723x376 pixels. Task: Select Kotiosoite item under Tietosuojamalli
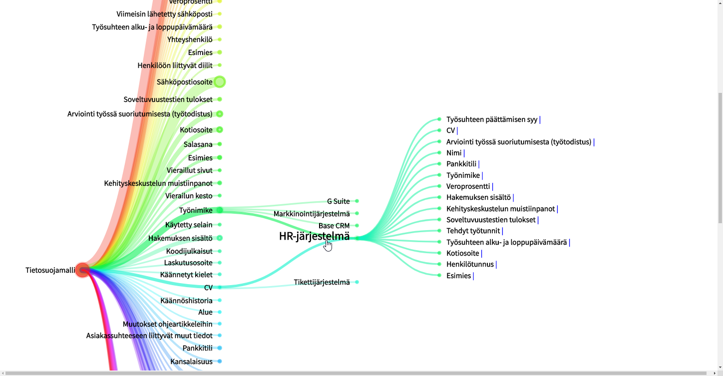pos(196,130)
